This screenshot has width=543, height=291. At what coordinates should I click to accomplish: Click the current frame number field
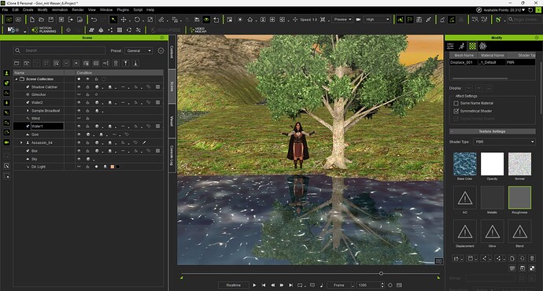[x=369, y=285]
